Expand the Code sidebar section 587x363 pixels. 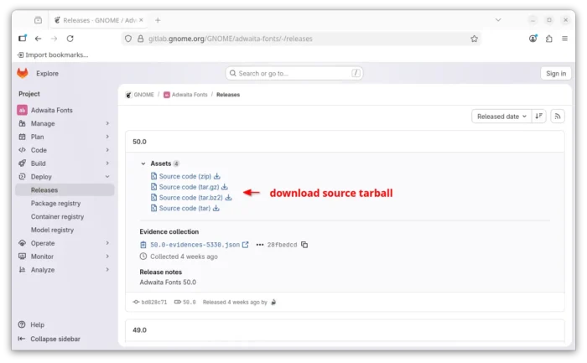(x=61, y=150)
